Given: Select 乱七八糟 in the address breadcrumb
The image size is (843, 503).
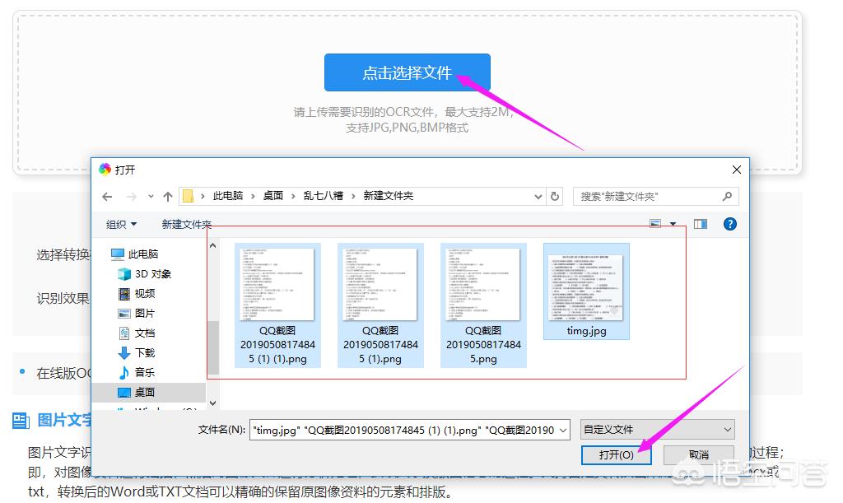Looking at the screenshot, I should [323, 196].
